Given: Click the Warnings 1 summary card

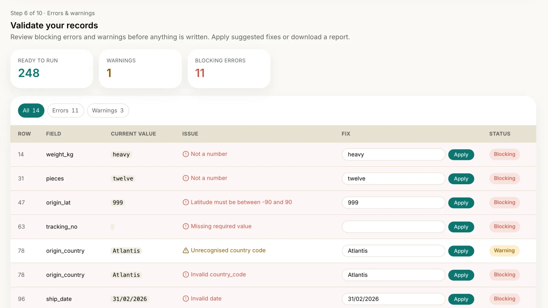Looking at the screenshot, I should point(140,69).
